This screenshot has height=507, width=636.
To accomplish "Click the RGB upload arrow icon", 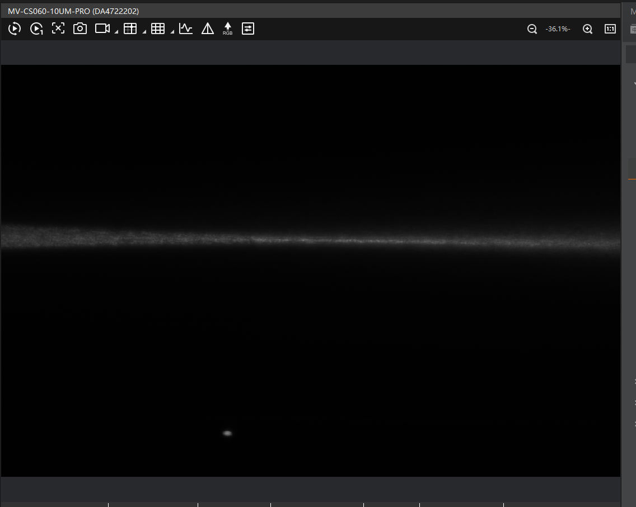I will [x=228, y=29].
